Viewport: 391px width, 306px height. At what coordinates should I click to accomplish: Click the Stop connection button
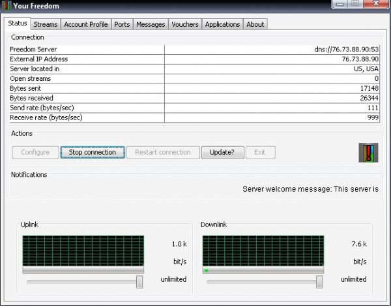pos(93,152)
